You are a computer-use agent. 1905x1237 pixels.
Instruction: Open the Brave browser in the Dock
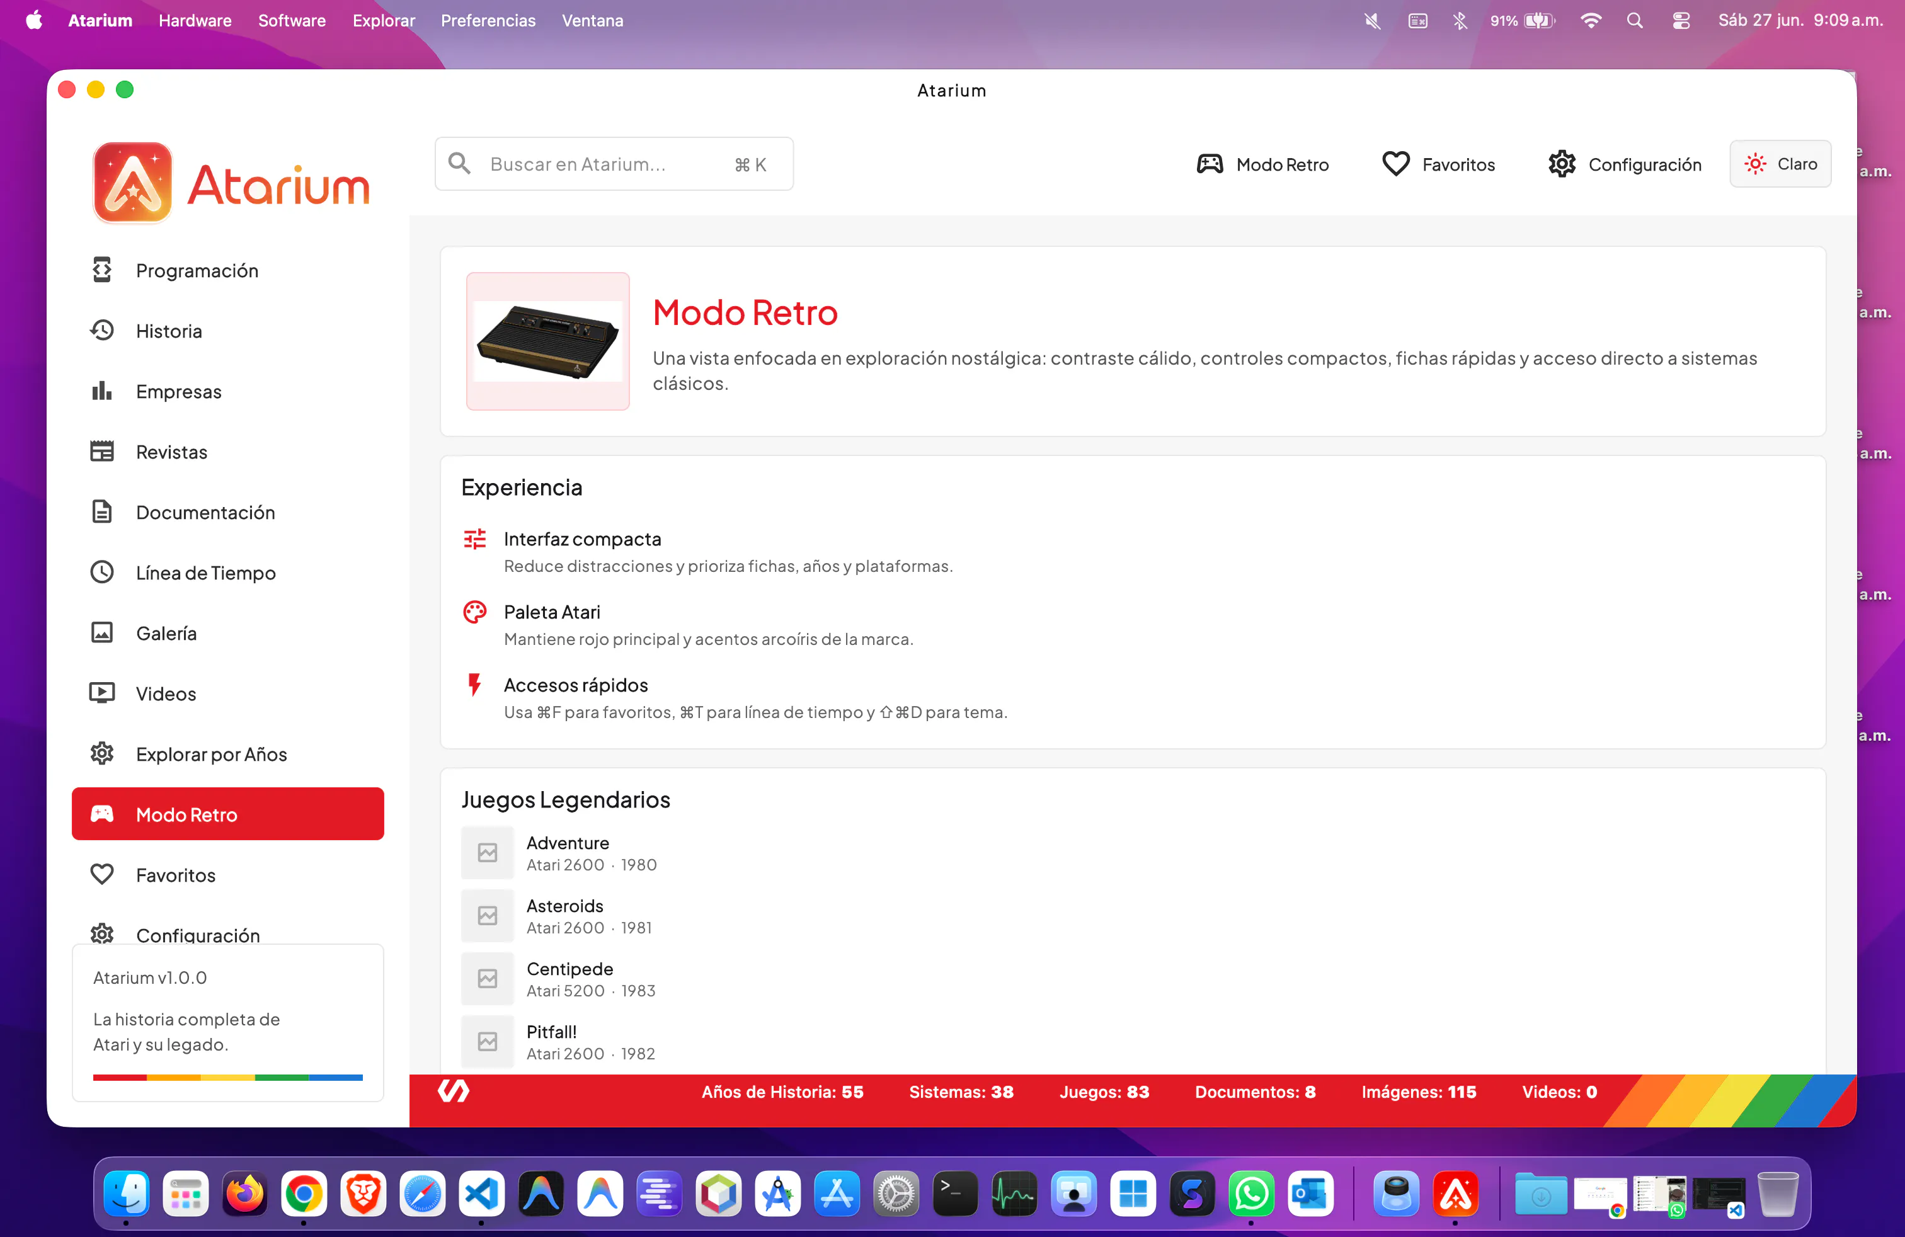pos(363,1195)
